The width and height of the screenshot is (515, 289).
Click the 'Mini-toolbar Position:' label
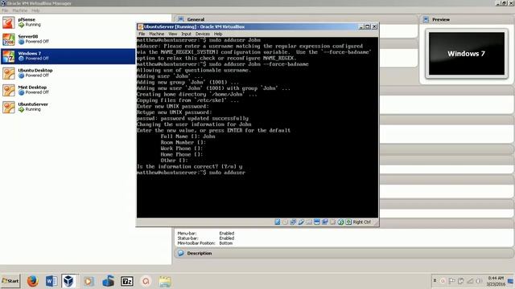196,243
